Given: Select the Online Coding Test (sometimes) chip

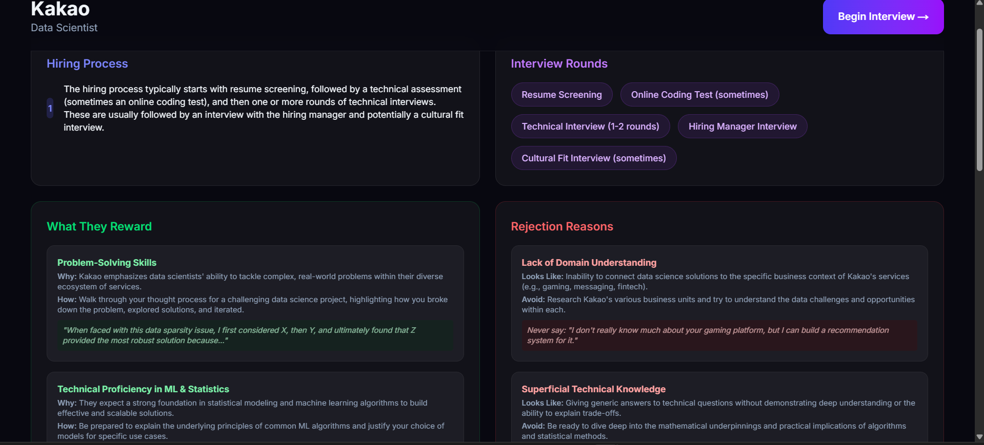Looking at the screenshot, I should pos(699,95).
